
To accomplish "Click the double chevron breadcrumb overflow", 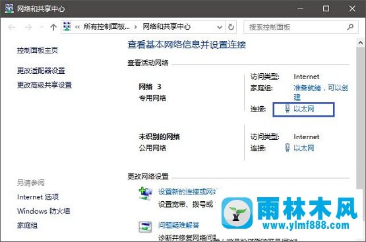I will pos(77,27).
